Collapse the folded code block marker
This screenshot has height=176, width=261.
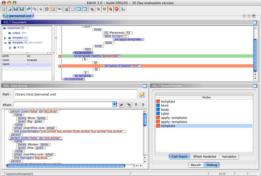tap(56, 38)
